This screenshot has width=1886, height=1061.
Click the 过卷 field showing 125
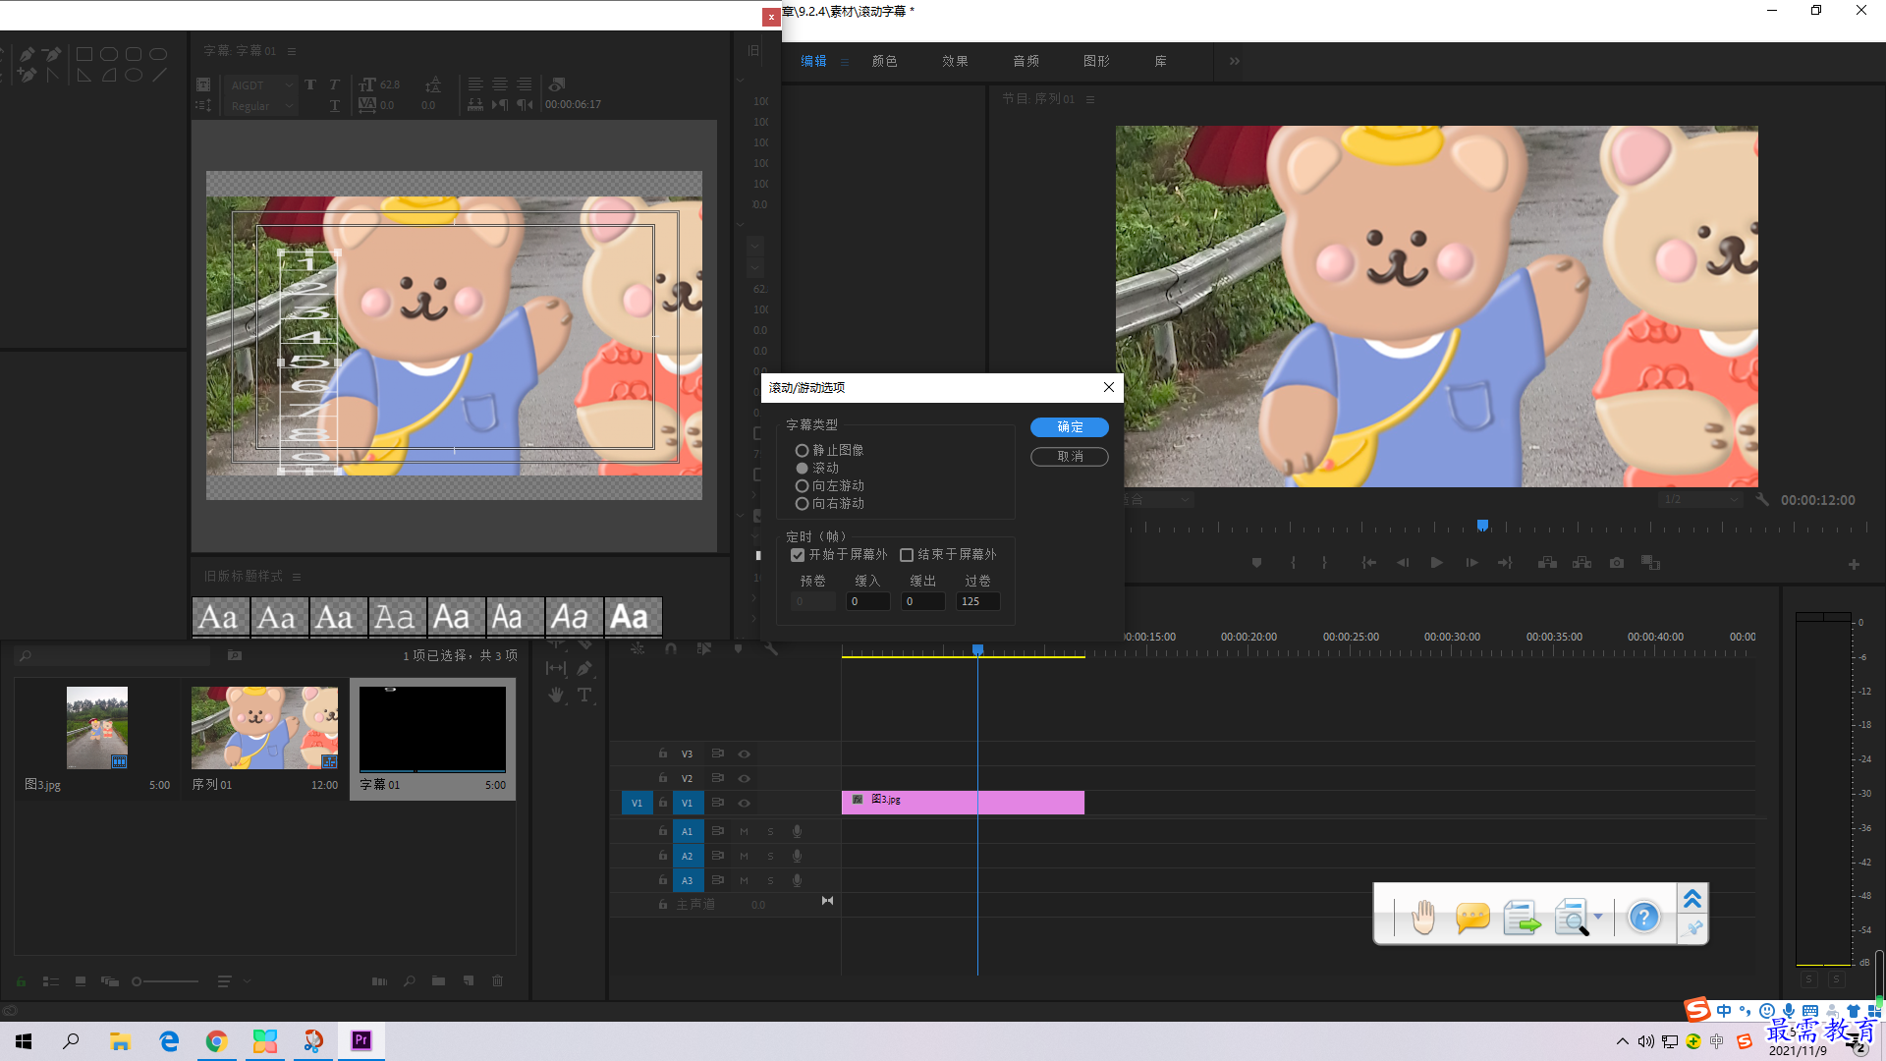pos(978,601)
